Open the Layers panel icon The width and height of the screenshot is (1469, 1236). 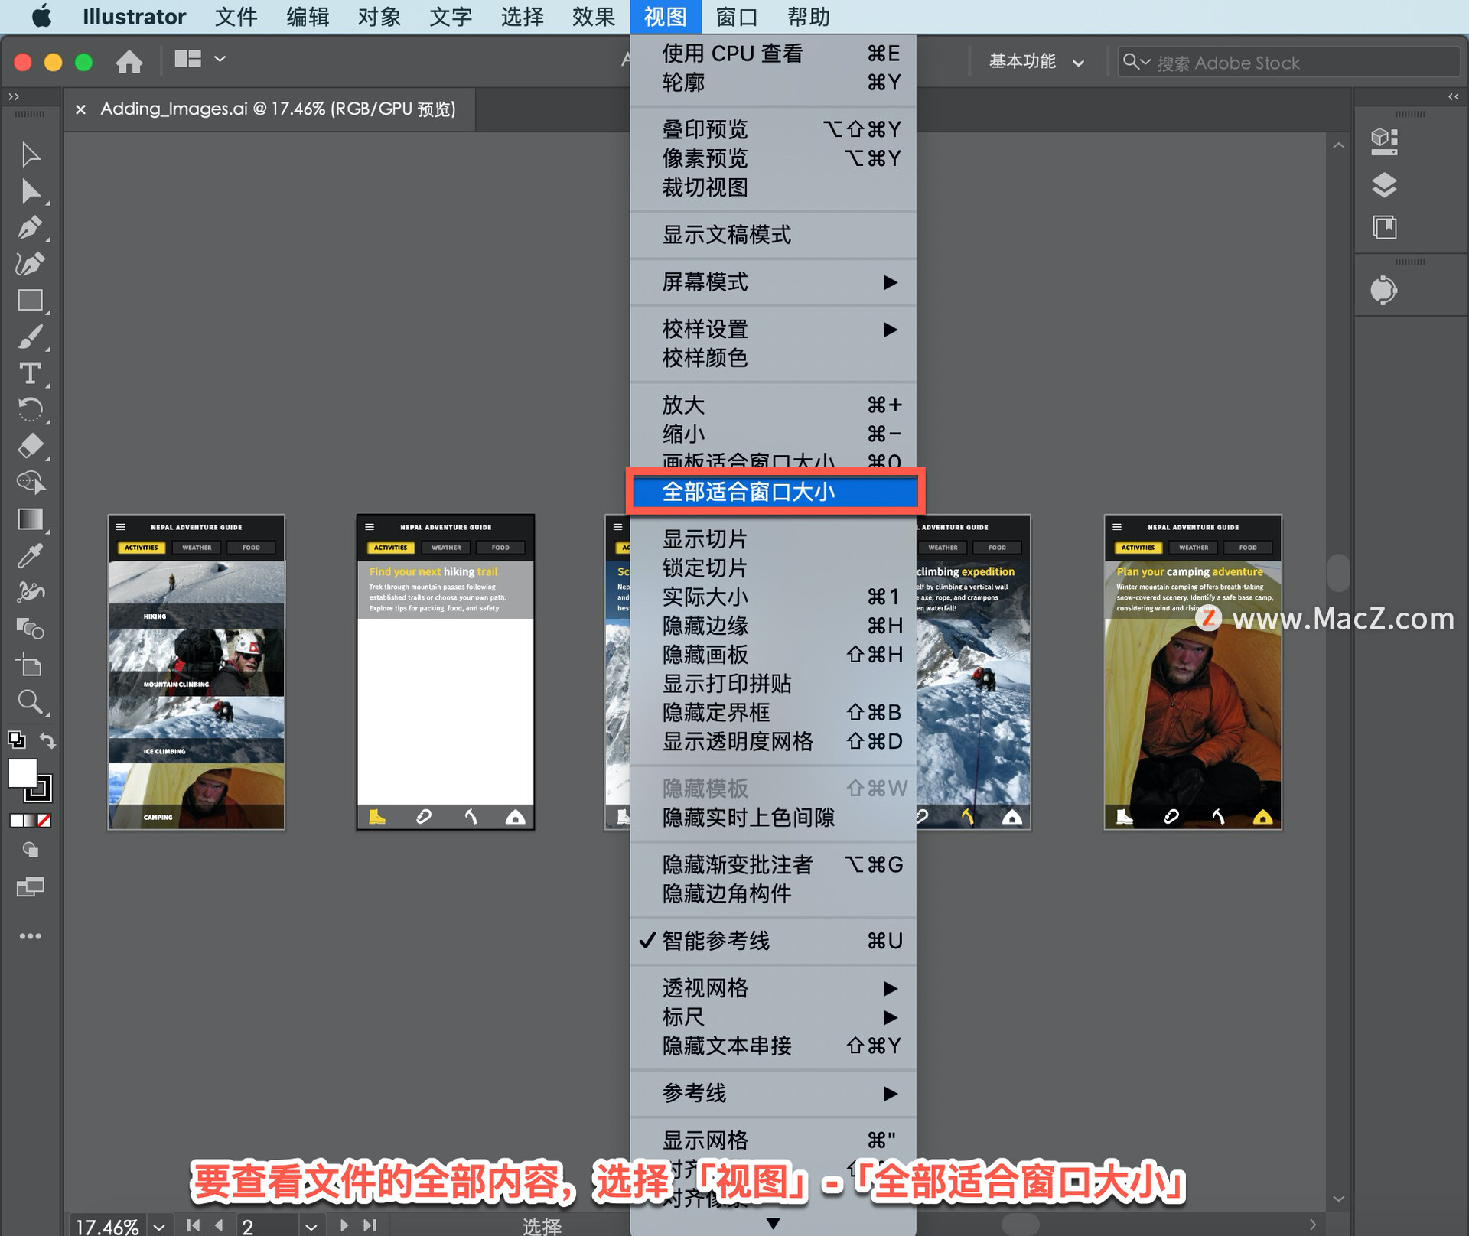1385,184
